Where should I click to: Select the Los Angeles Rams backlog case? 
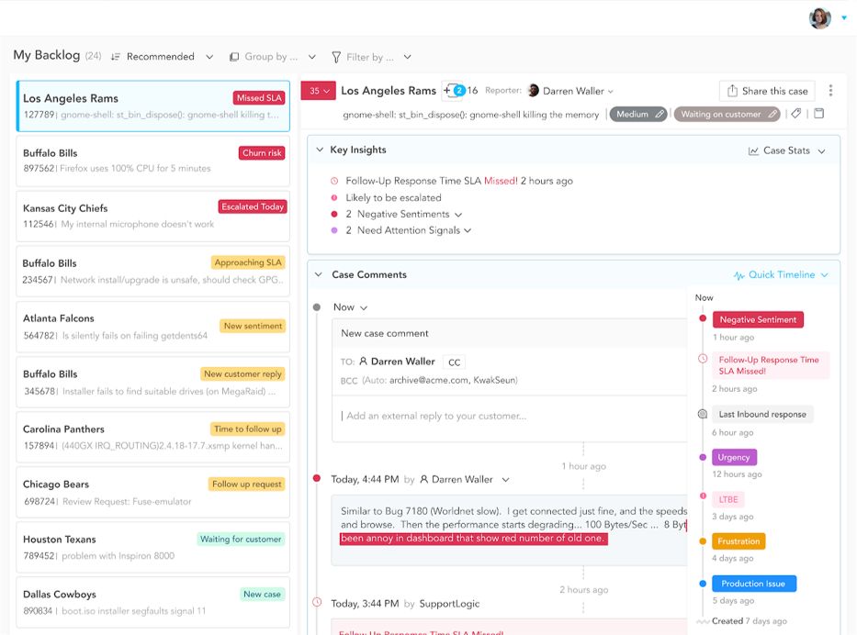coord(153,106)
